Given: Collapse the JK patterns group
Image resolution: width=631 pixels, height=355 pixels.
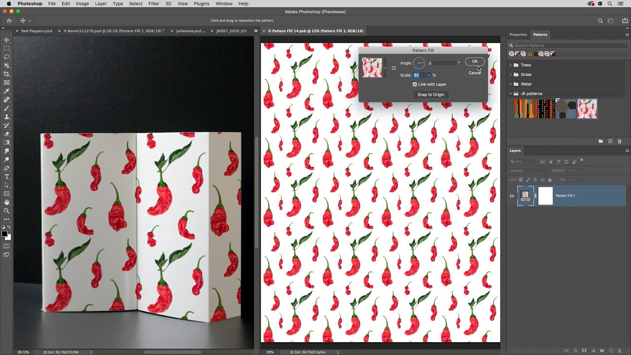Looking at the screenshot, I should coord(511,94).
